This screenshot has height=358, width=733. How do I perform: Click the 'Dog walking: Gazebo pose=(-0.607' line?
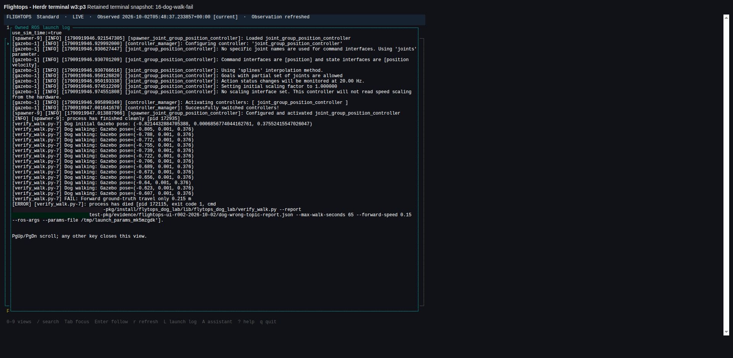pos(103,193)
